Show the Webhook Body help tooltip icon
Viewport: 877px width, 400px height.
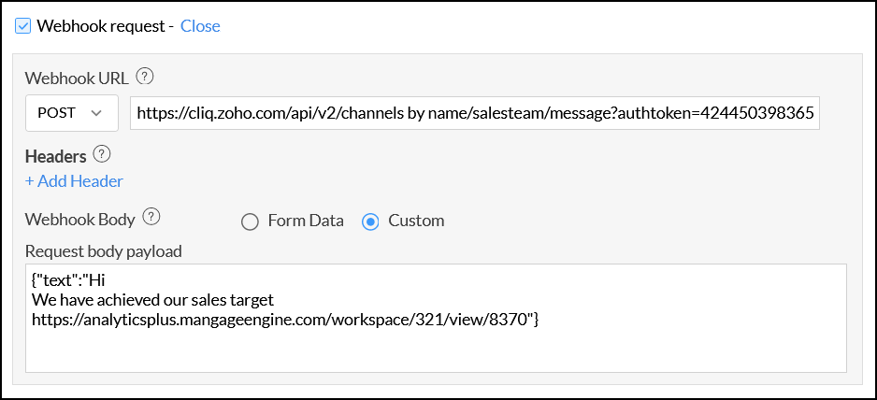(151, 219)
